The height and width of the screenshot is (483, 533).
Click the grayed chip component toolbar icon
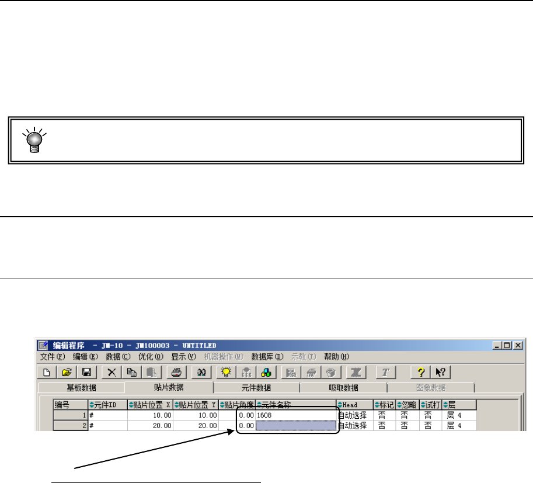point(311,373)
